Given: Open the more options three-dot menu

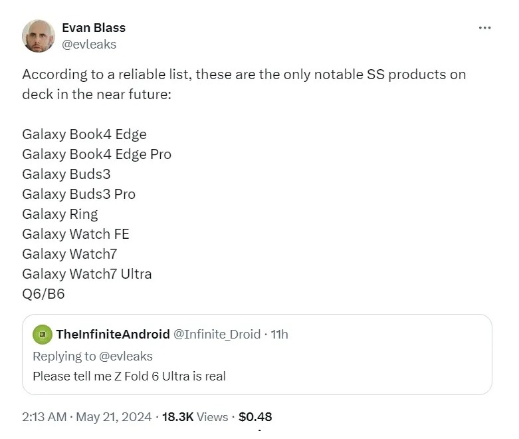Looking at the screenshot, I should [484, 28].
